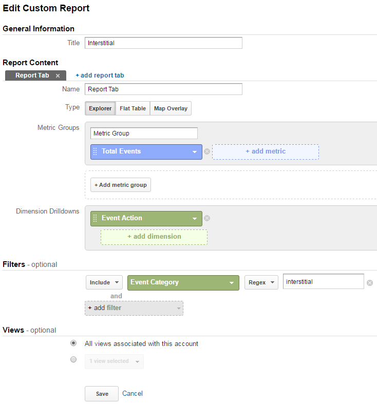The image size is (377, 404).
Task: Grab the Event Action drag handle
Action: 95,218
